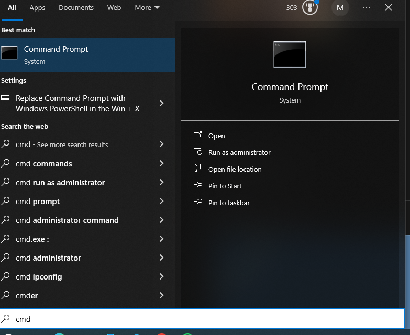Viewport: 410px width, 335px height.
Task: Click the magnifier beside 'cmd administrator' suggestion
Action: [5, 258]
